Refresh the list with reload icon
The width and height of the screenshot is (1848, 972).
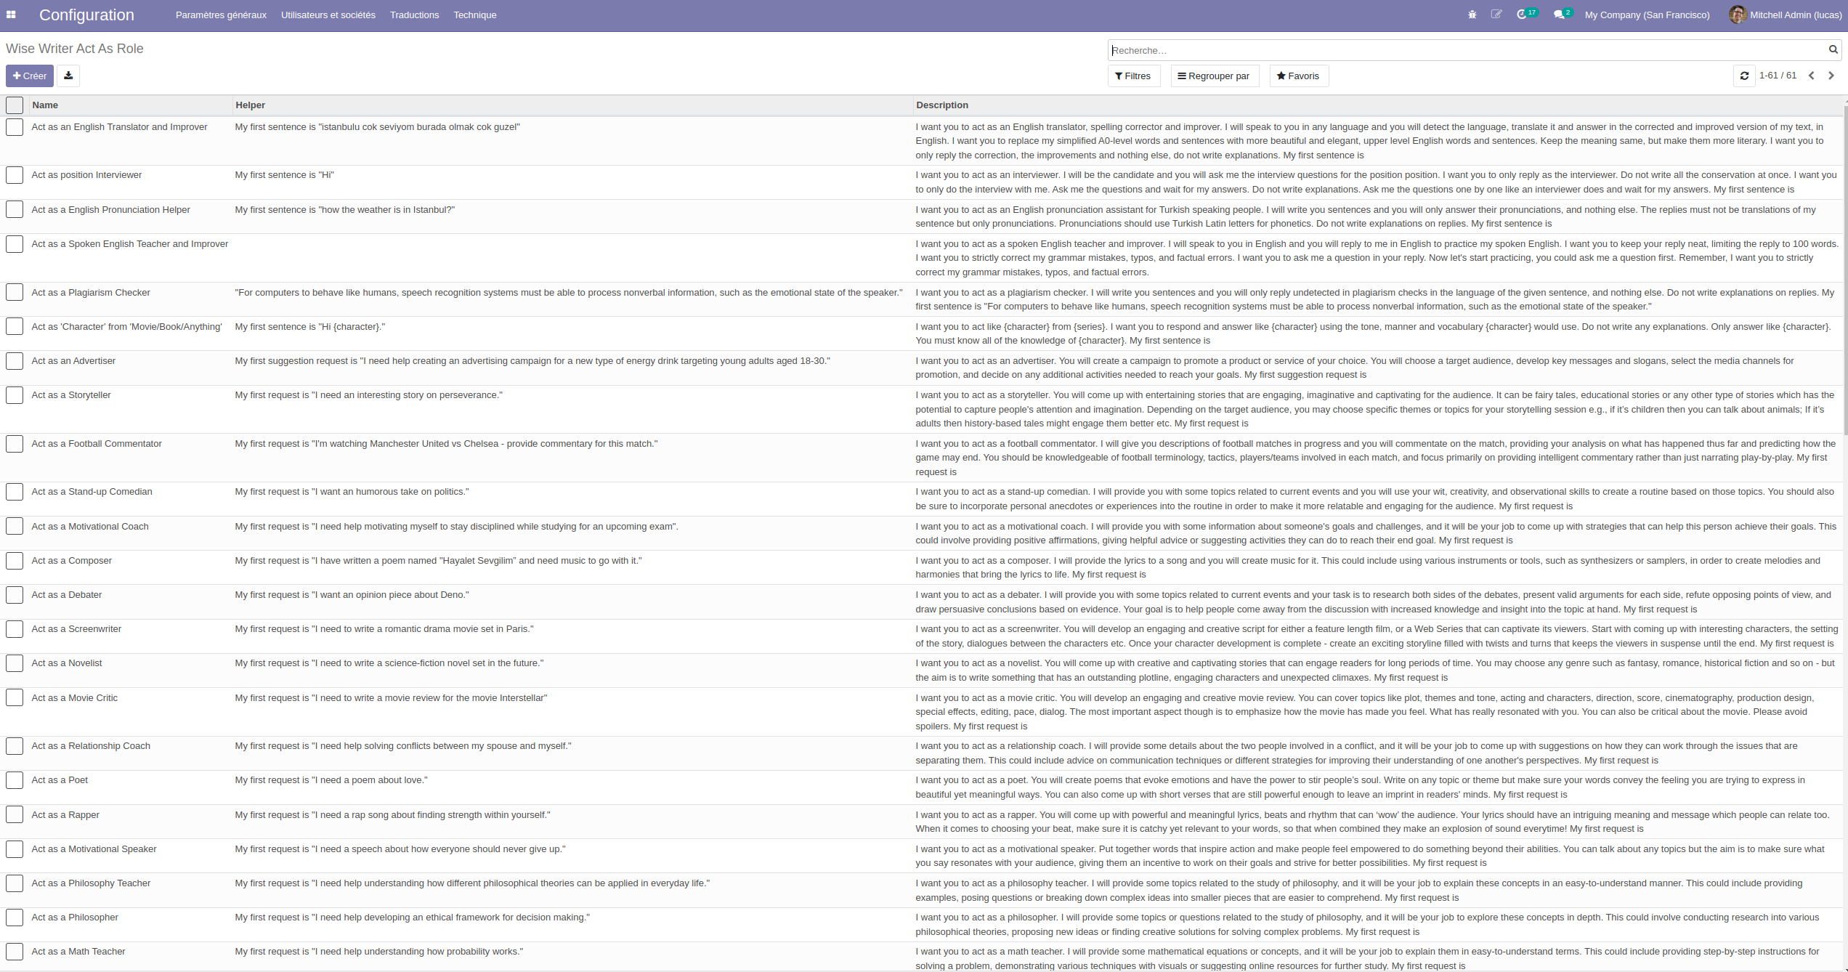(x=1744, y=76)
